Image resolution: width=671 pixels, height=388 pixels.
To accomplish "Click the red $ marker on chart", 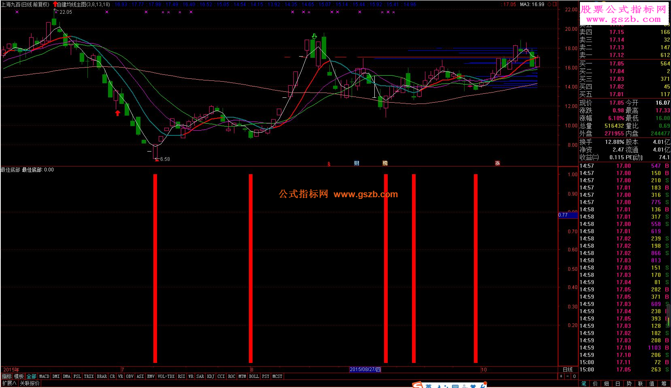I will [x=329, y=164].
